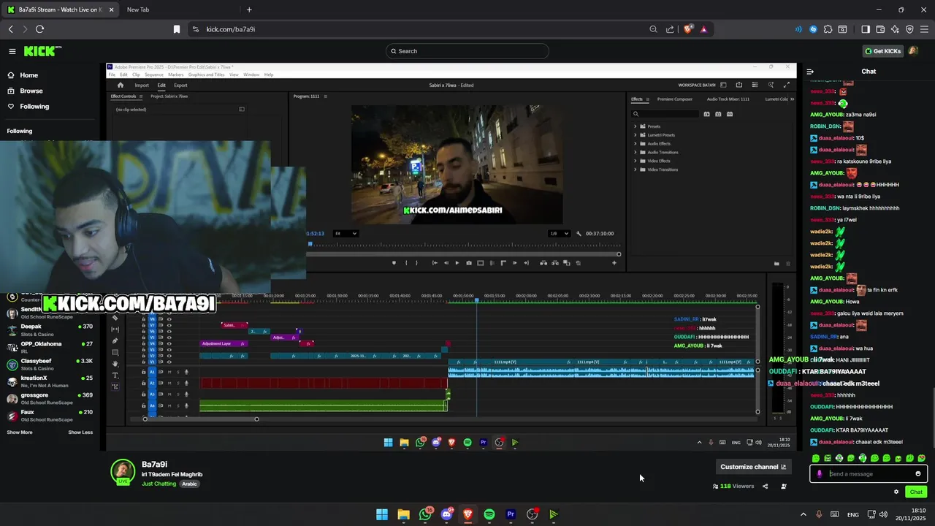Open Sequence menu in streamed Premiere window
The image size is (935, 526).
pyautogui.click(x=154, y=75)
